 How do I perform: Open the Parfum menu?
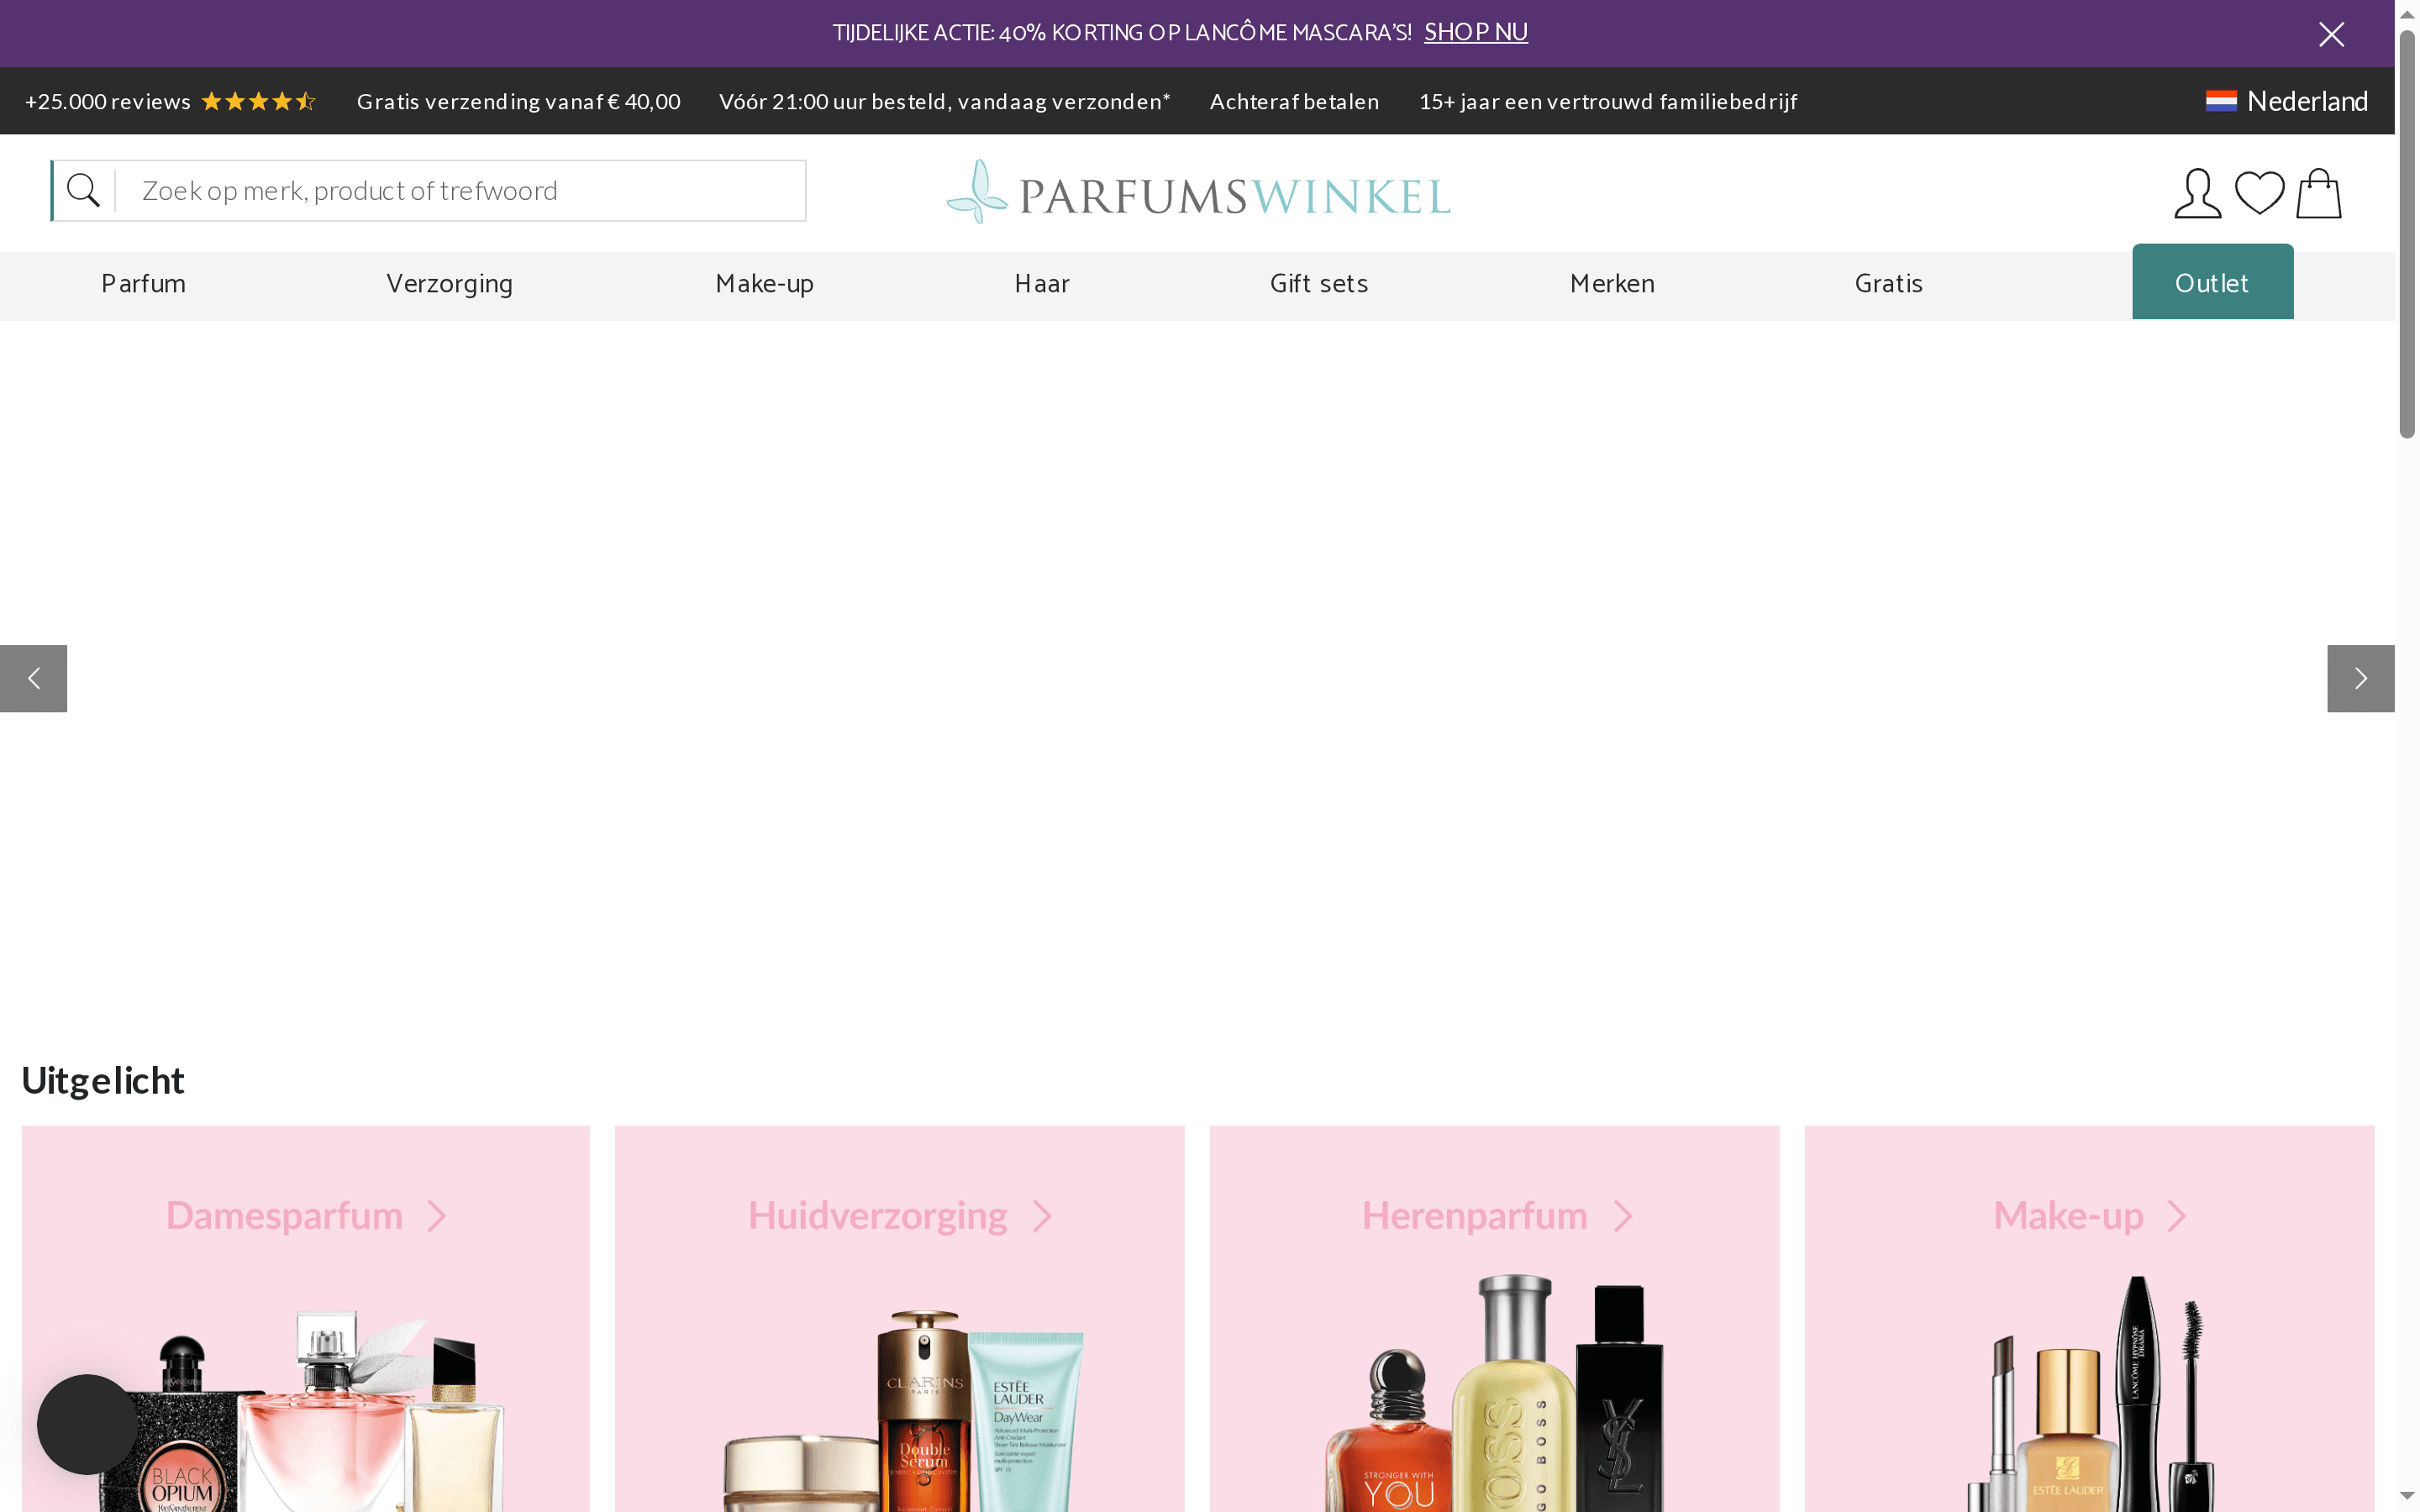(x=142, y=284)
